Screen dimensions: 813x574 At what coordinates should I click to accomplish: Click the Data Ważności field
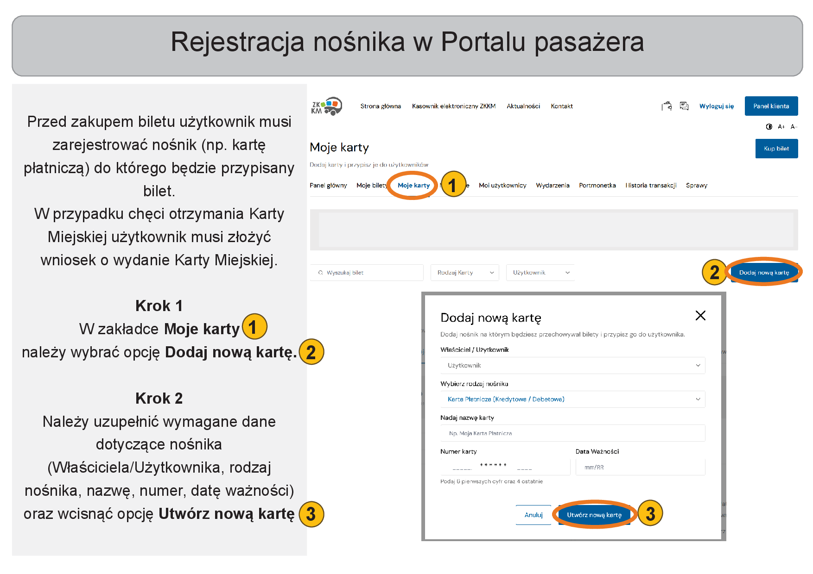click(641, 467)
